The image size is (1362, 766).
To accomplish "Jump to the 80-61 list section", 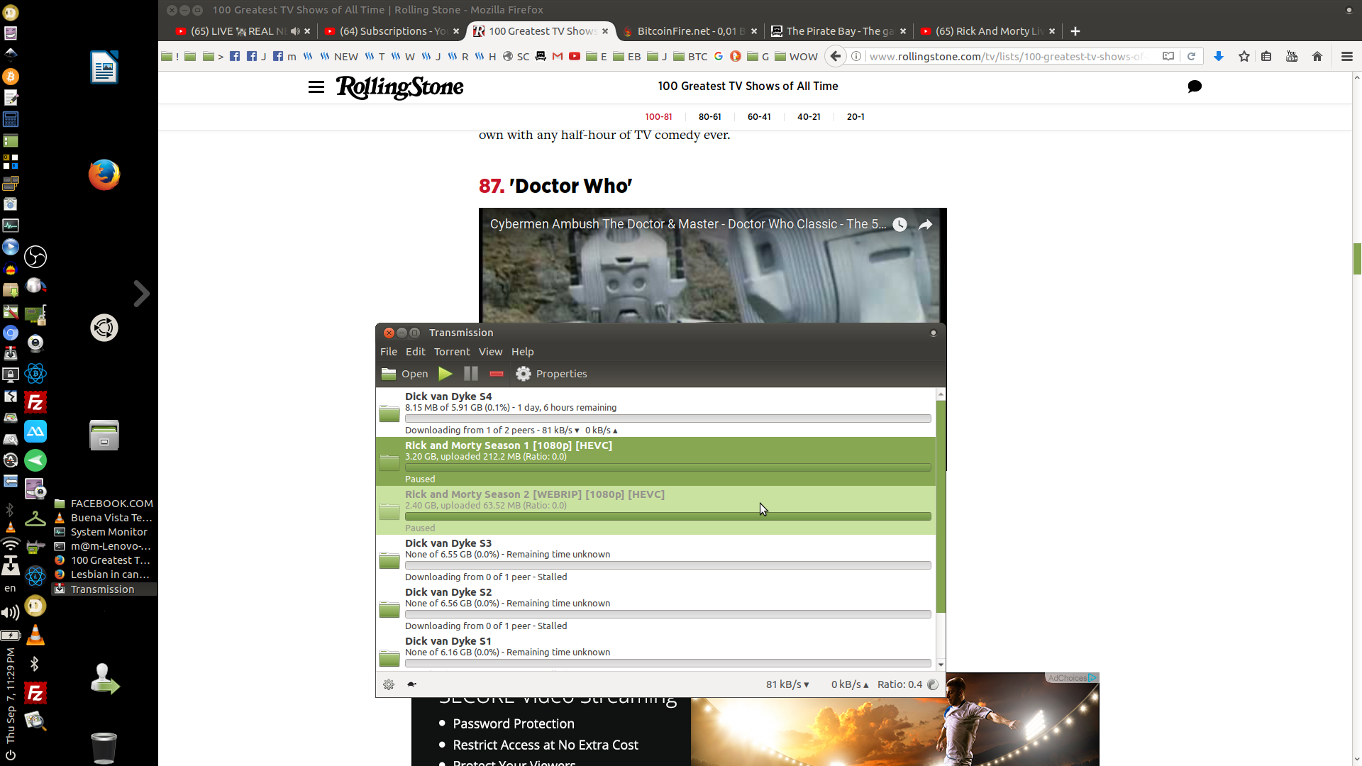I will [709, 117].
